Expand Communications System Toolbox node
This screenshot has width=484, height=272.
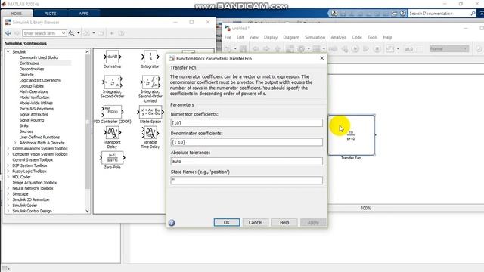pos(8,148)
